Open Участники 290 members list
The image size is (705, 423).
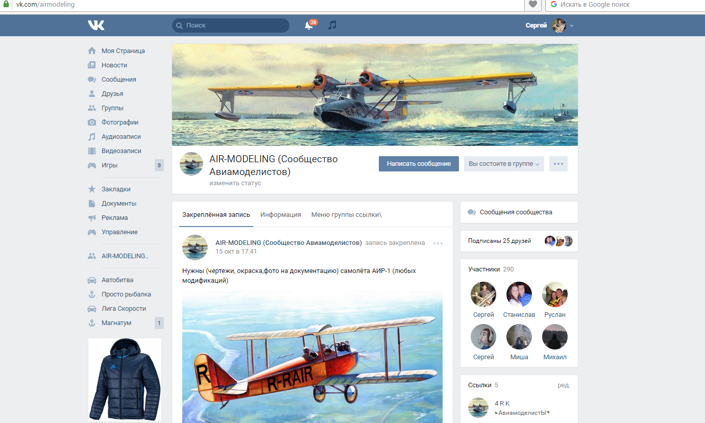pos(491,269)
